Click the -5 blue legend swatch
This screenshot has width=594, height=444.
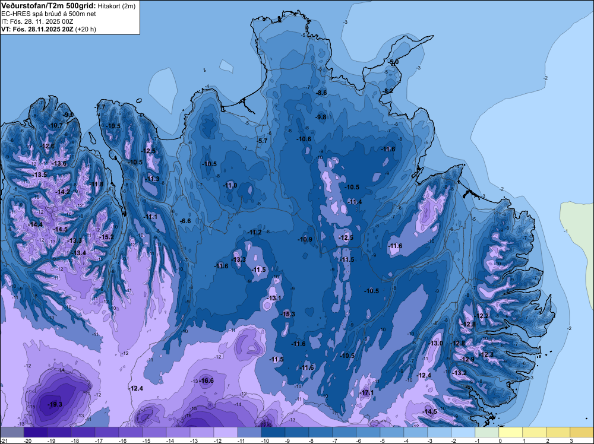tap(392, 432)
